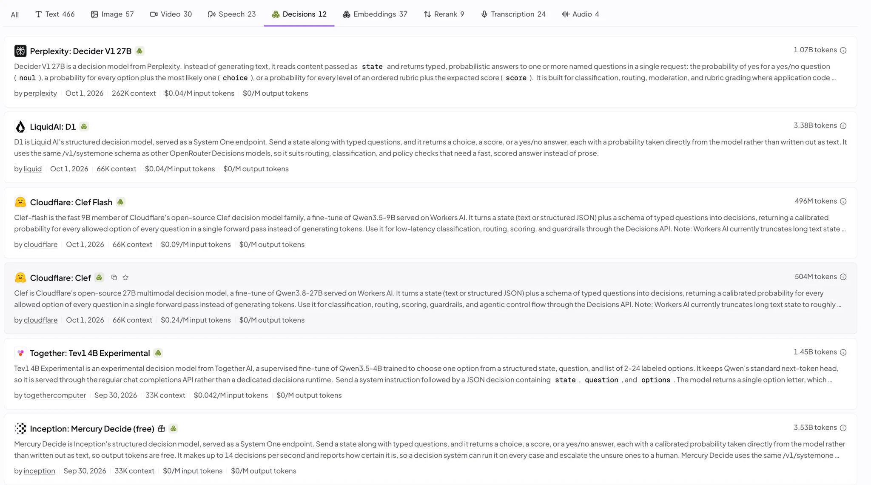Click the LiquidAI droplet logo

tap(20, 127)
